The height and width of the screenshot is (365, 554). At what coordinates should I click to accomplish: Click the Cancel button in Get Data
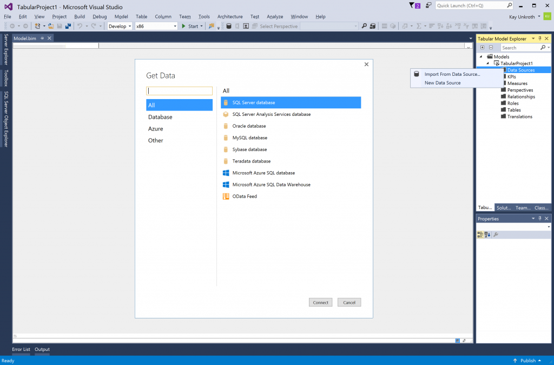coord(349,302)
